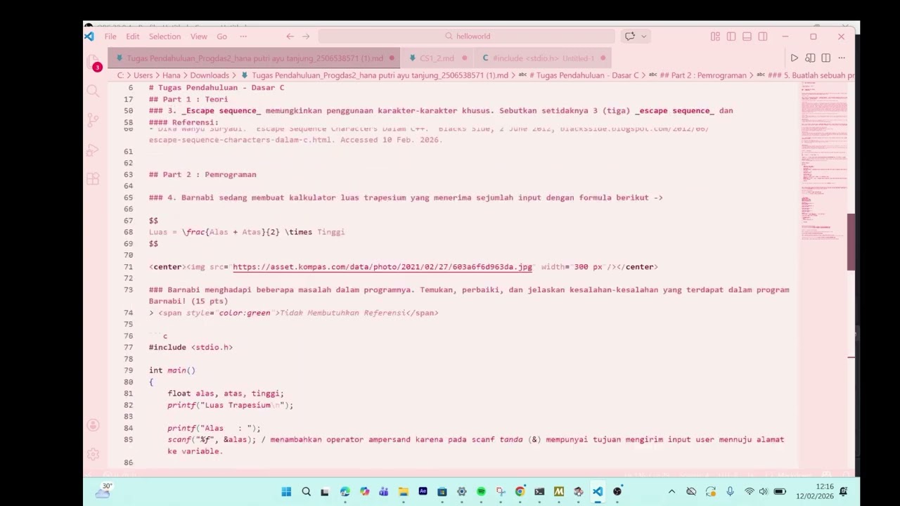900x506 pixels.
Task: Open the weather widget showing 30°
Action: 105,491
